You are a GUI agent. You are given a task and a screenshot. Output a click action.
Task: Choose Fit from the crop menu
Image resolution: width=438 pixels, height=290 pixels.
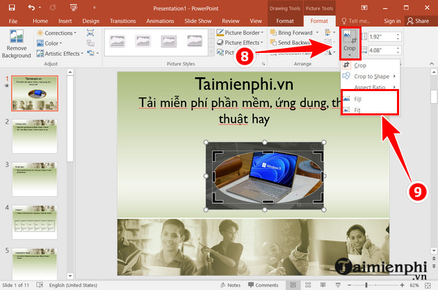[371, 110]
